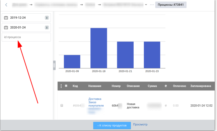Select the 2020-01-23 chart bar

tap(152, 55)
